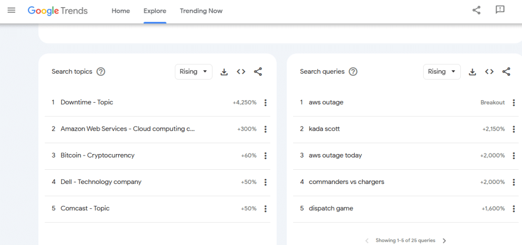Click the +60% value for Bitcoin
Viewport: 522px width, 245px height.
[249, 156]
